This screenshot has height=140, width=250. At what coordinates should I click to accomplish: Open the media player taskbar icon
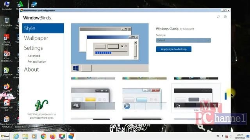(34, 136)
